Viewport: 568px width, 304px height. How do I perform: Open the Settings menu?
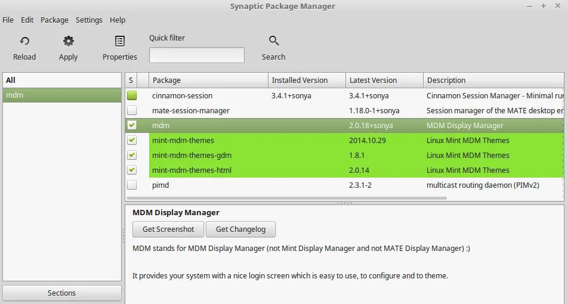tap(89, 20)
